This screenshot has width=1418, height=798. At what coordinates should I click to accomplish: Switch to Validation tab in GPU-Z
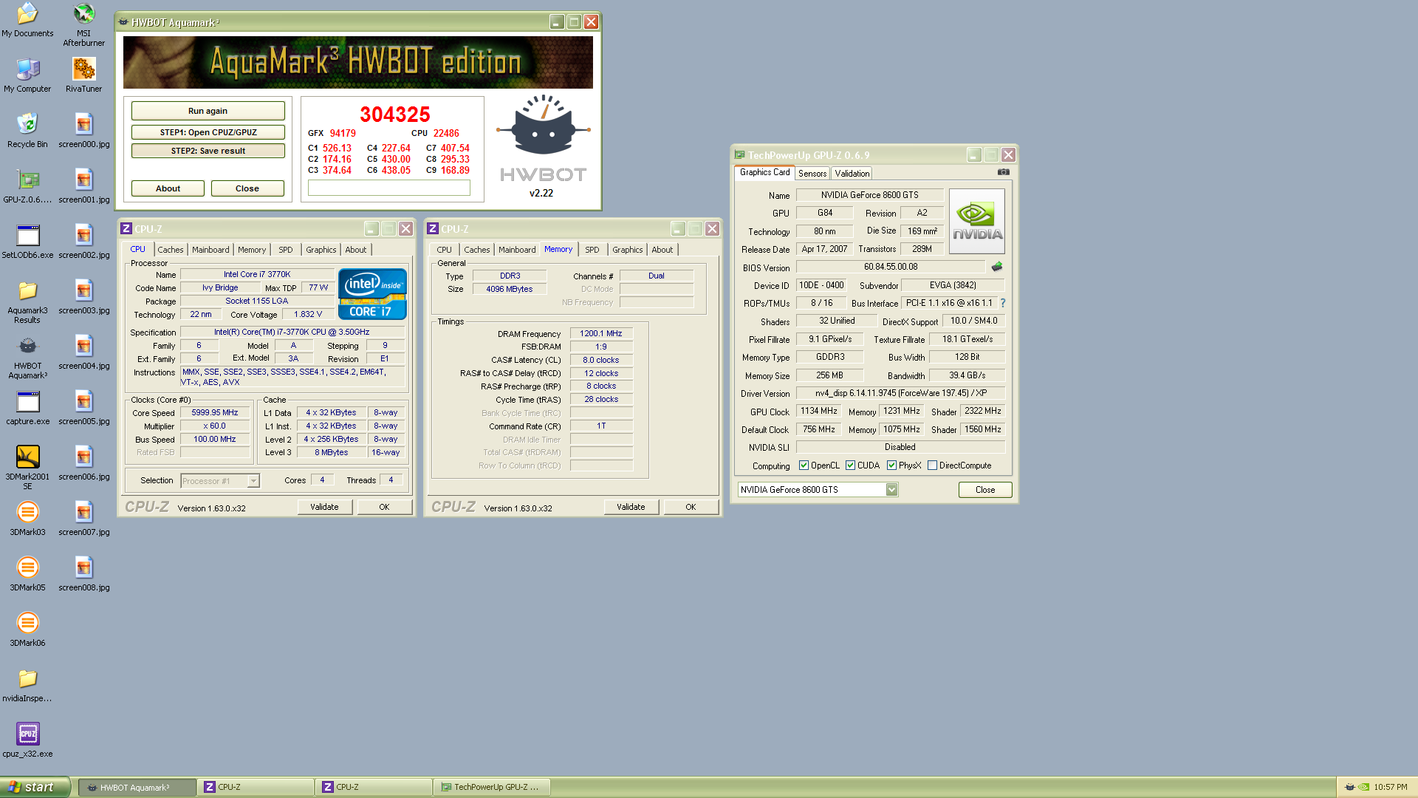point(852,174)
